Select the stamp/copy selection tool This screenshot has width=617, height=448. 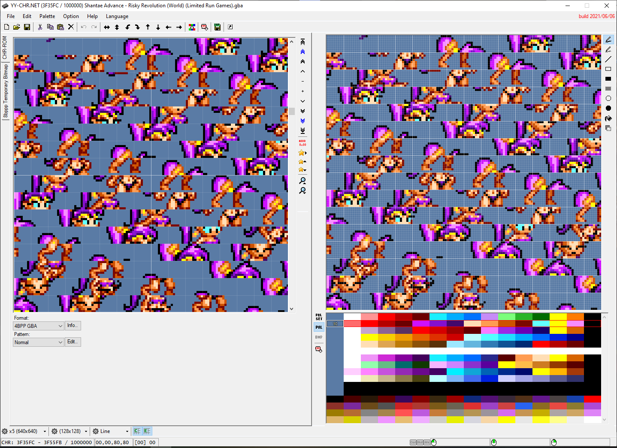(608, 128)
